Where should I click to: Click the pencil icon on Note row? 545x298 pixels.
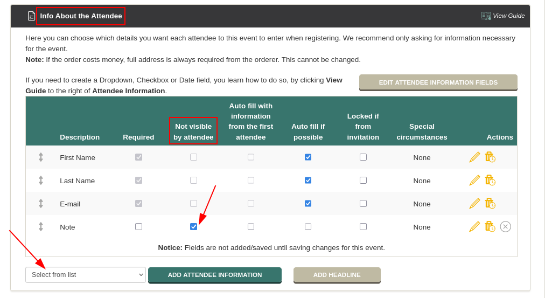pos(474,227)
